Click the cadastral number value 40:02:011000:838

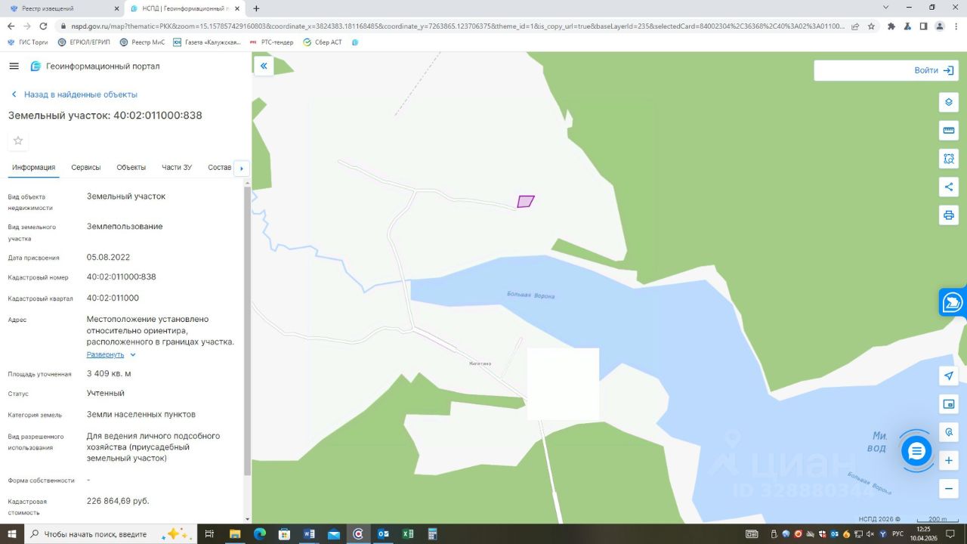[x=122, y=277]
